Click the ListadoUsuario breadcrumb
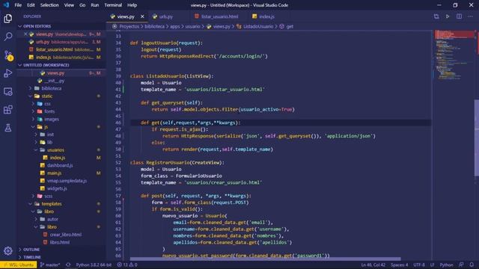 [258, 27]
